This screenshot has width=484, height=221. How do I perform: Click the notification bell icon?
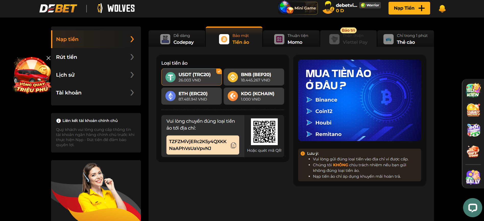pos(442,9)
